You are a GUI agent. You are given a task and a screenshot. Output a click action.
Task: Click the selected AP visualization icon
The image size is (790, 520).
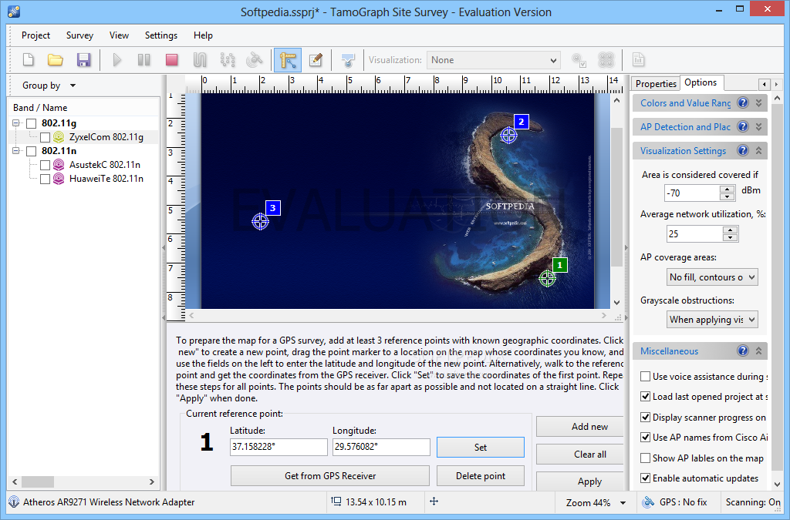click(579, 60)
